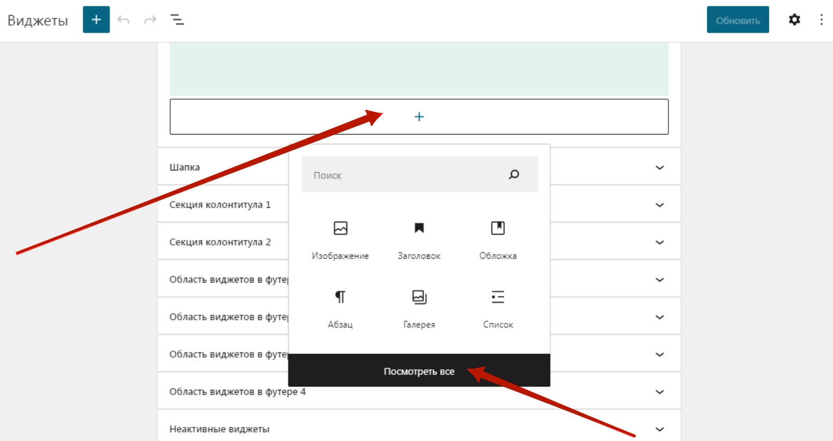Undo the last change
This screenshot has height=441, width=833.
coord(124,20)
